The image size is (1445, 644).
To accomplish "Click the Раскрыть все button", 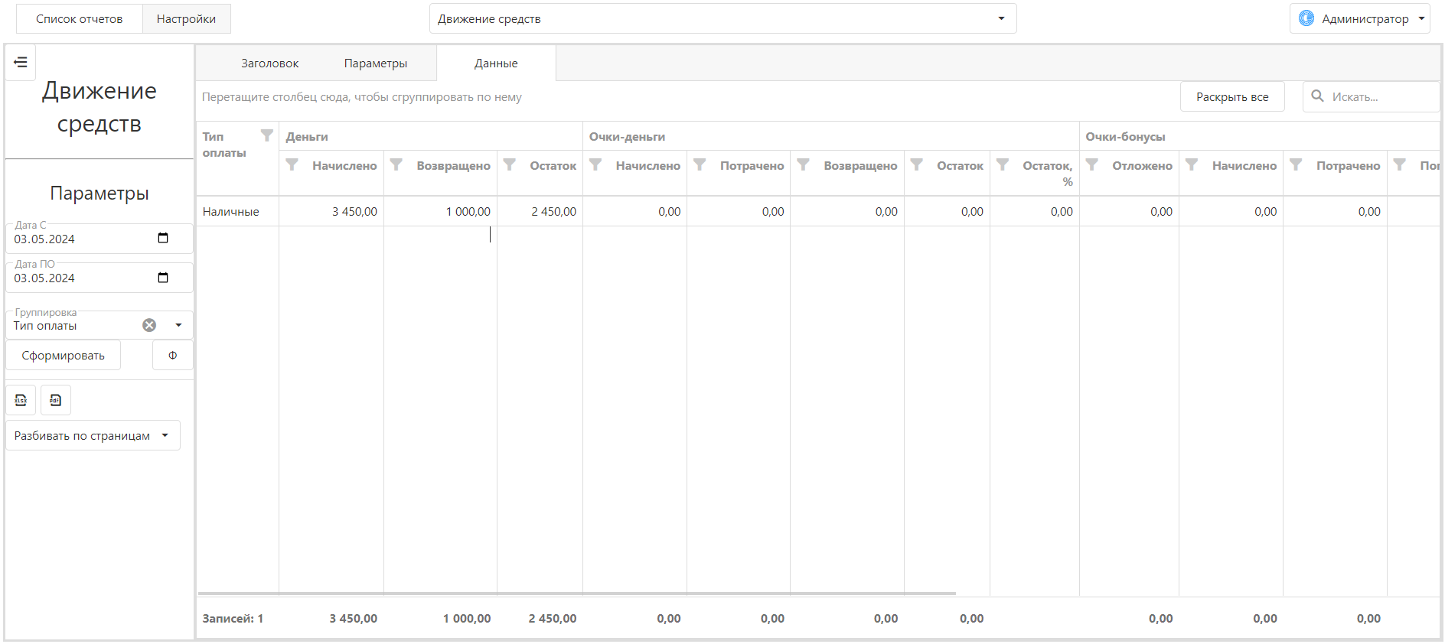I will (x=1232, y=97).
